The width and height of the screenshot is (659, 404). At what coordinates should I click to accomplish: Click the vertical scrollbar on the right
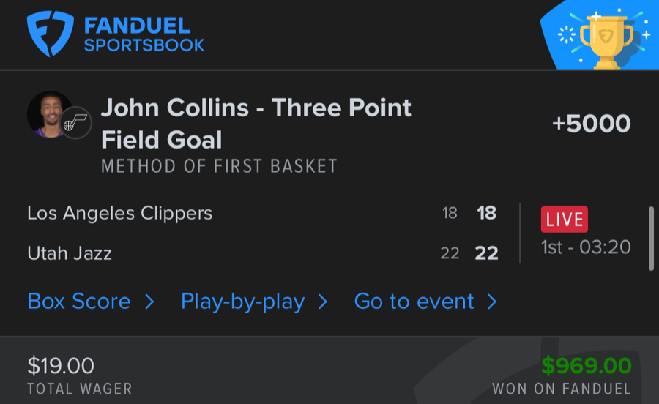651,239
